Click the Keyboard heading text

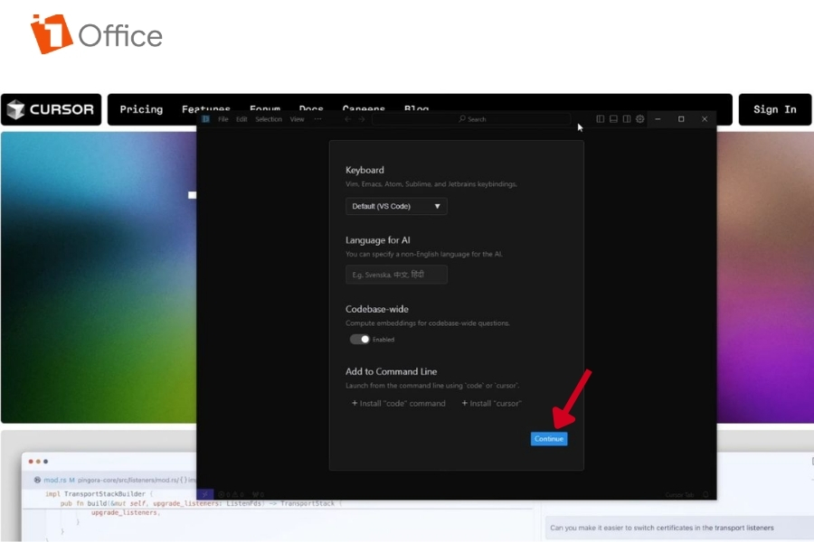tap(365, 170)
